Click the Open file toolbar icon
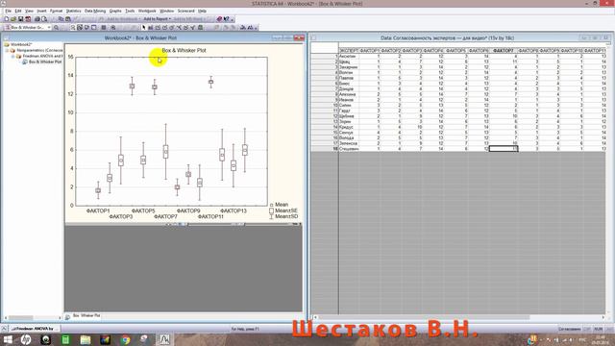Screen dimensions: 615x346 pyautogui.click(x=13, y=19)
